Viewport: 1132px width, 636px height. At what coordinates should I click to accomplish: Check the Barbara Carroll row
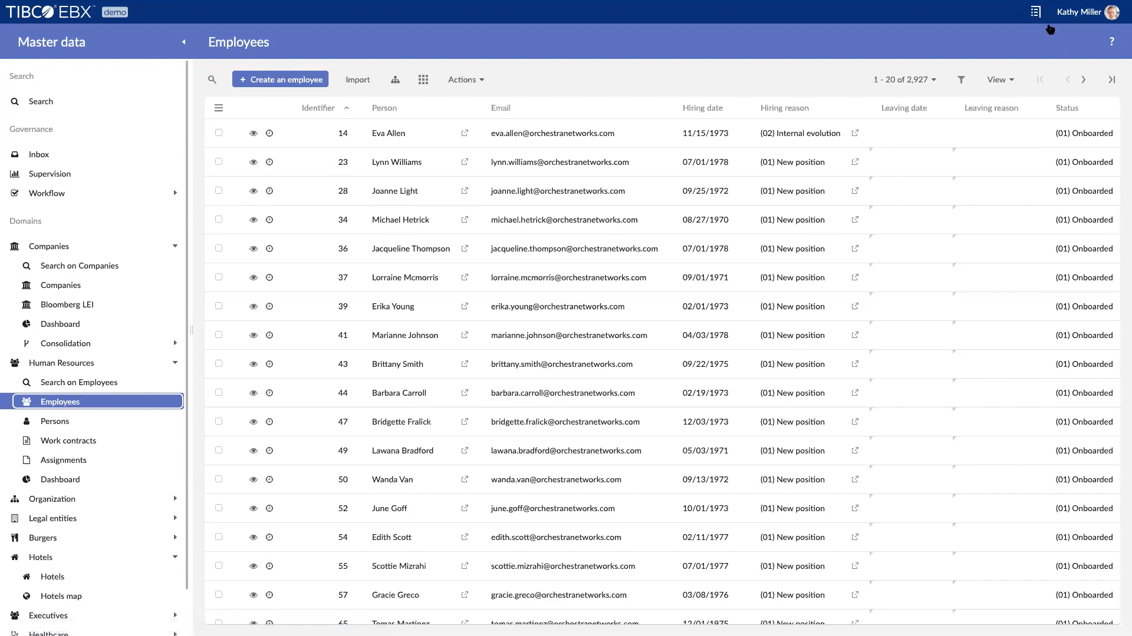219,392
